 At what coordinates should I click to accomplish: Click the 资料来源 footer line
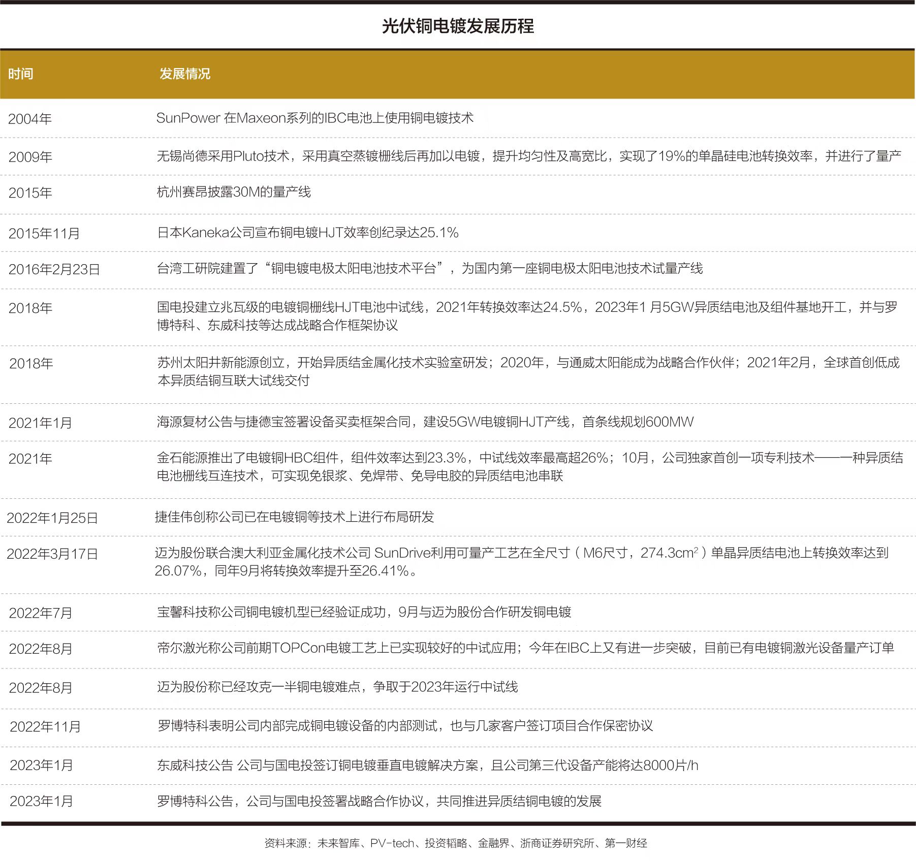tap(456, 844)
